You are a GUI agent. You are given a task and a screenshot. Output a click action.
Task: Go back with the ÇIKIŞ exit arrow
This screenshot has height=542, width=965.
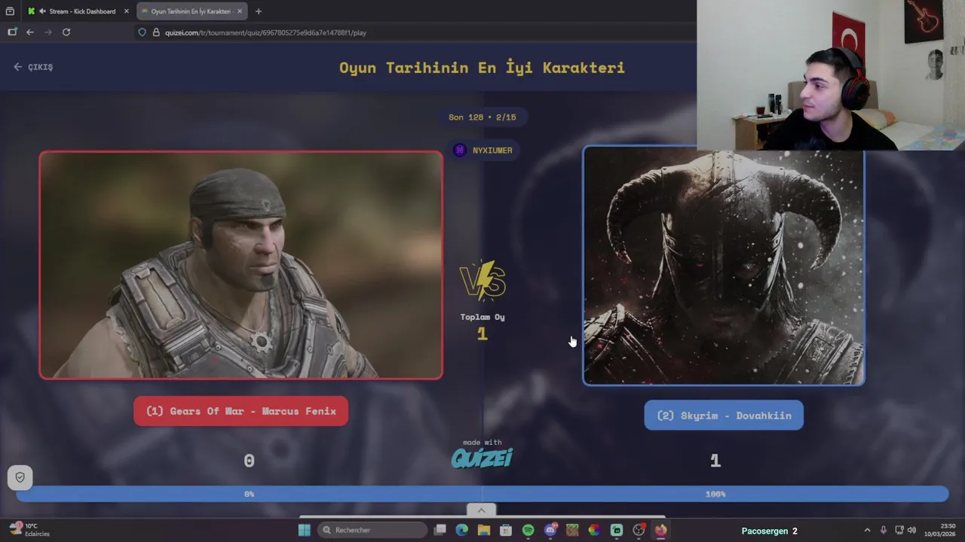point(33,67)
